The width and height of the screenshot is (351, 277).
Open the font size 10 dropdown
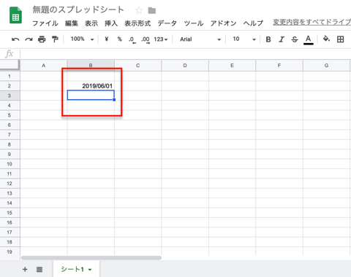[244, 39]
